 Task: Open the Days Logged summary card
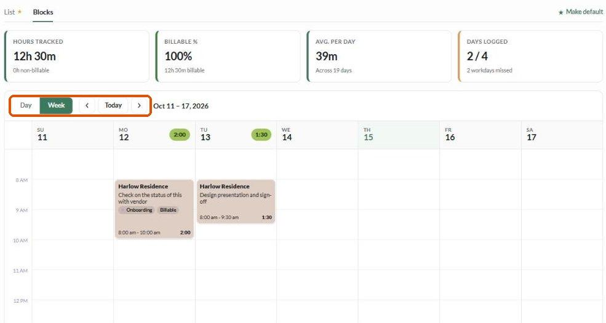(530, 57)
